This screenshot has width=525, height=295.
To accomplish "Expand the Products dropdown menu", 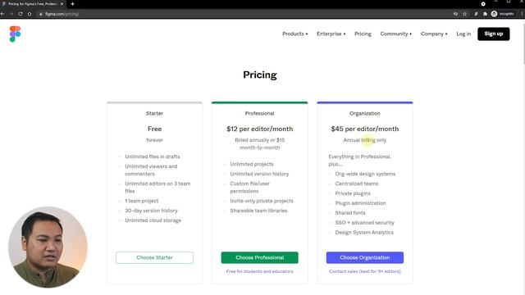I will (x=295, y=34).
